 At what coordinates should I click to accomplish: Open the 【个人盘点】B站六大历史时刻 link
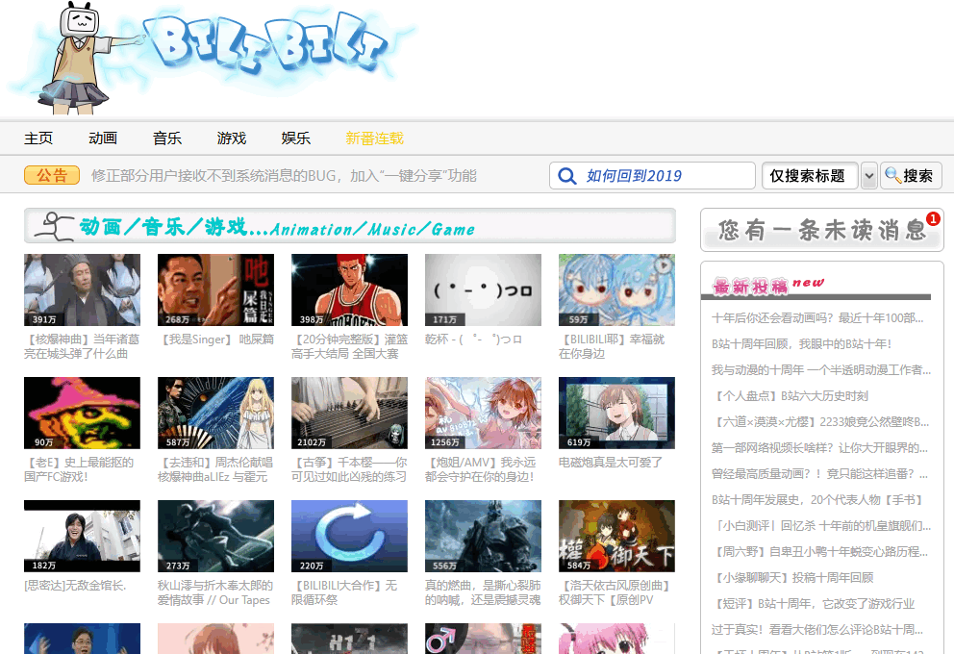(789, 395)
